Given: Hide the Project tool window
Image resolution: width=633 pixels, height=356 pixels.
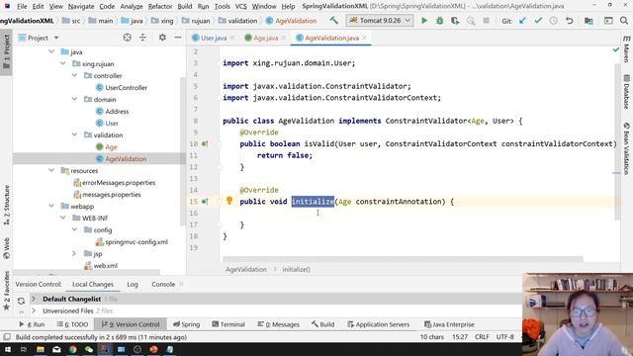Looking at the screenshot, I should tap(178, 38).
